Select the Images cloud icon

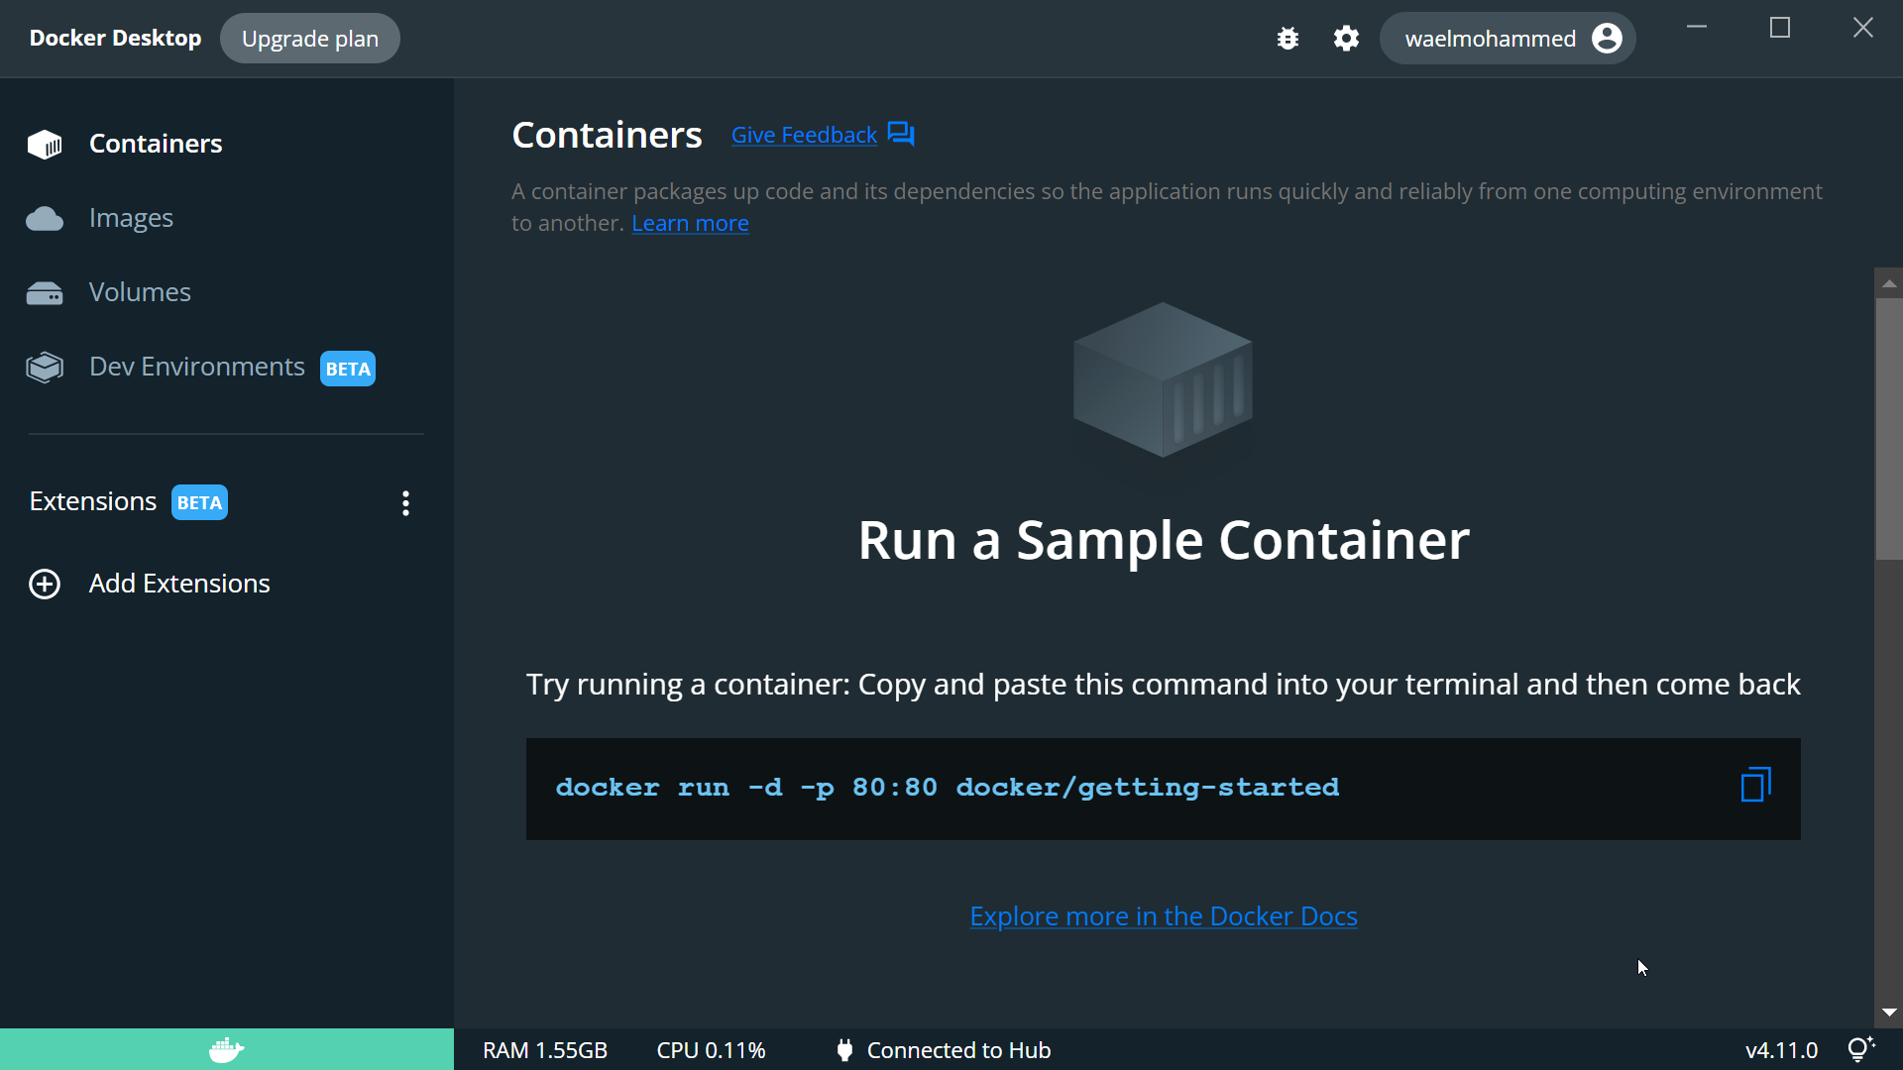click(x=45, y=218)
